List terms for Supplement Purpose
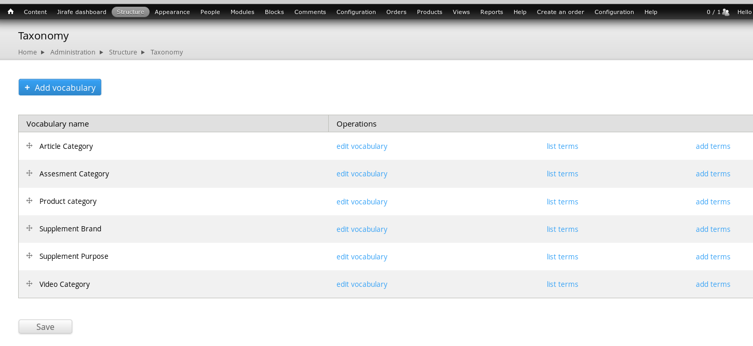Screen dimensions: 753x346 click(562, 257)
